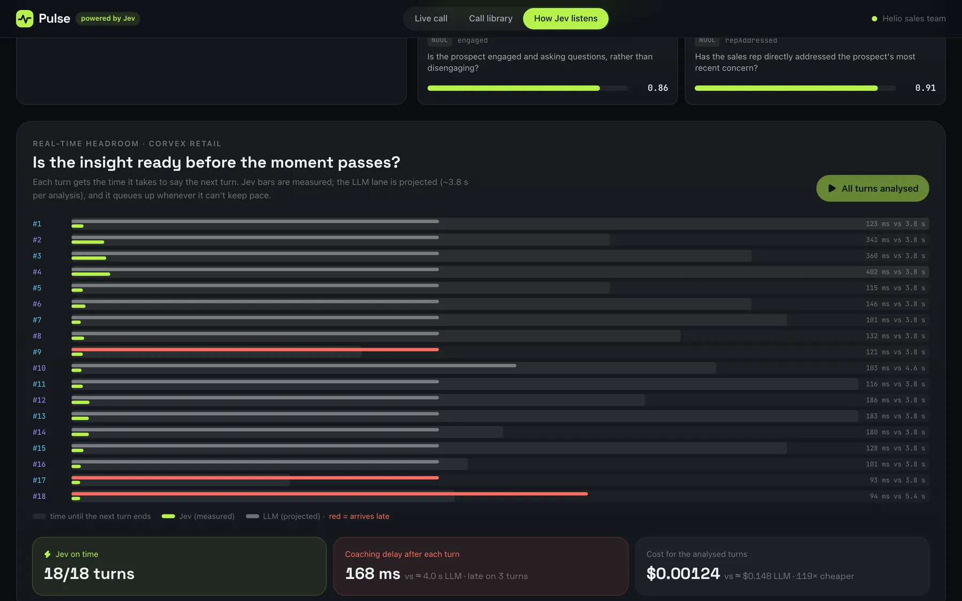Click the green status dot beside Helio sales team
Viewport: 962px width, 601px height.
pyautogui.click(x=874, y=19)
